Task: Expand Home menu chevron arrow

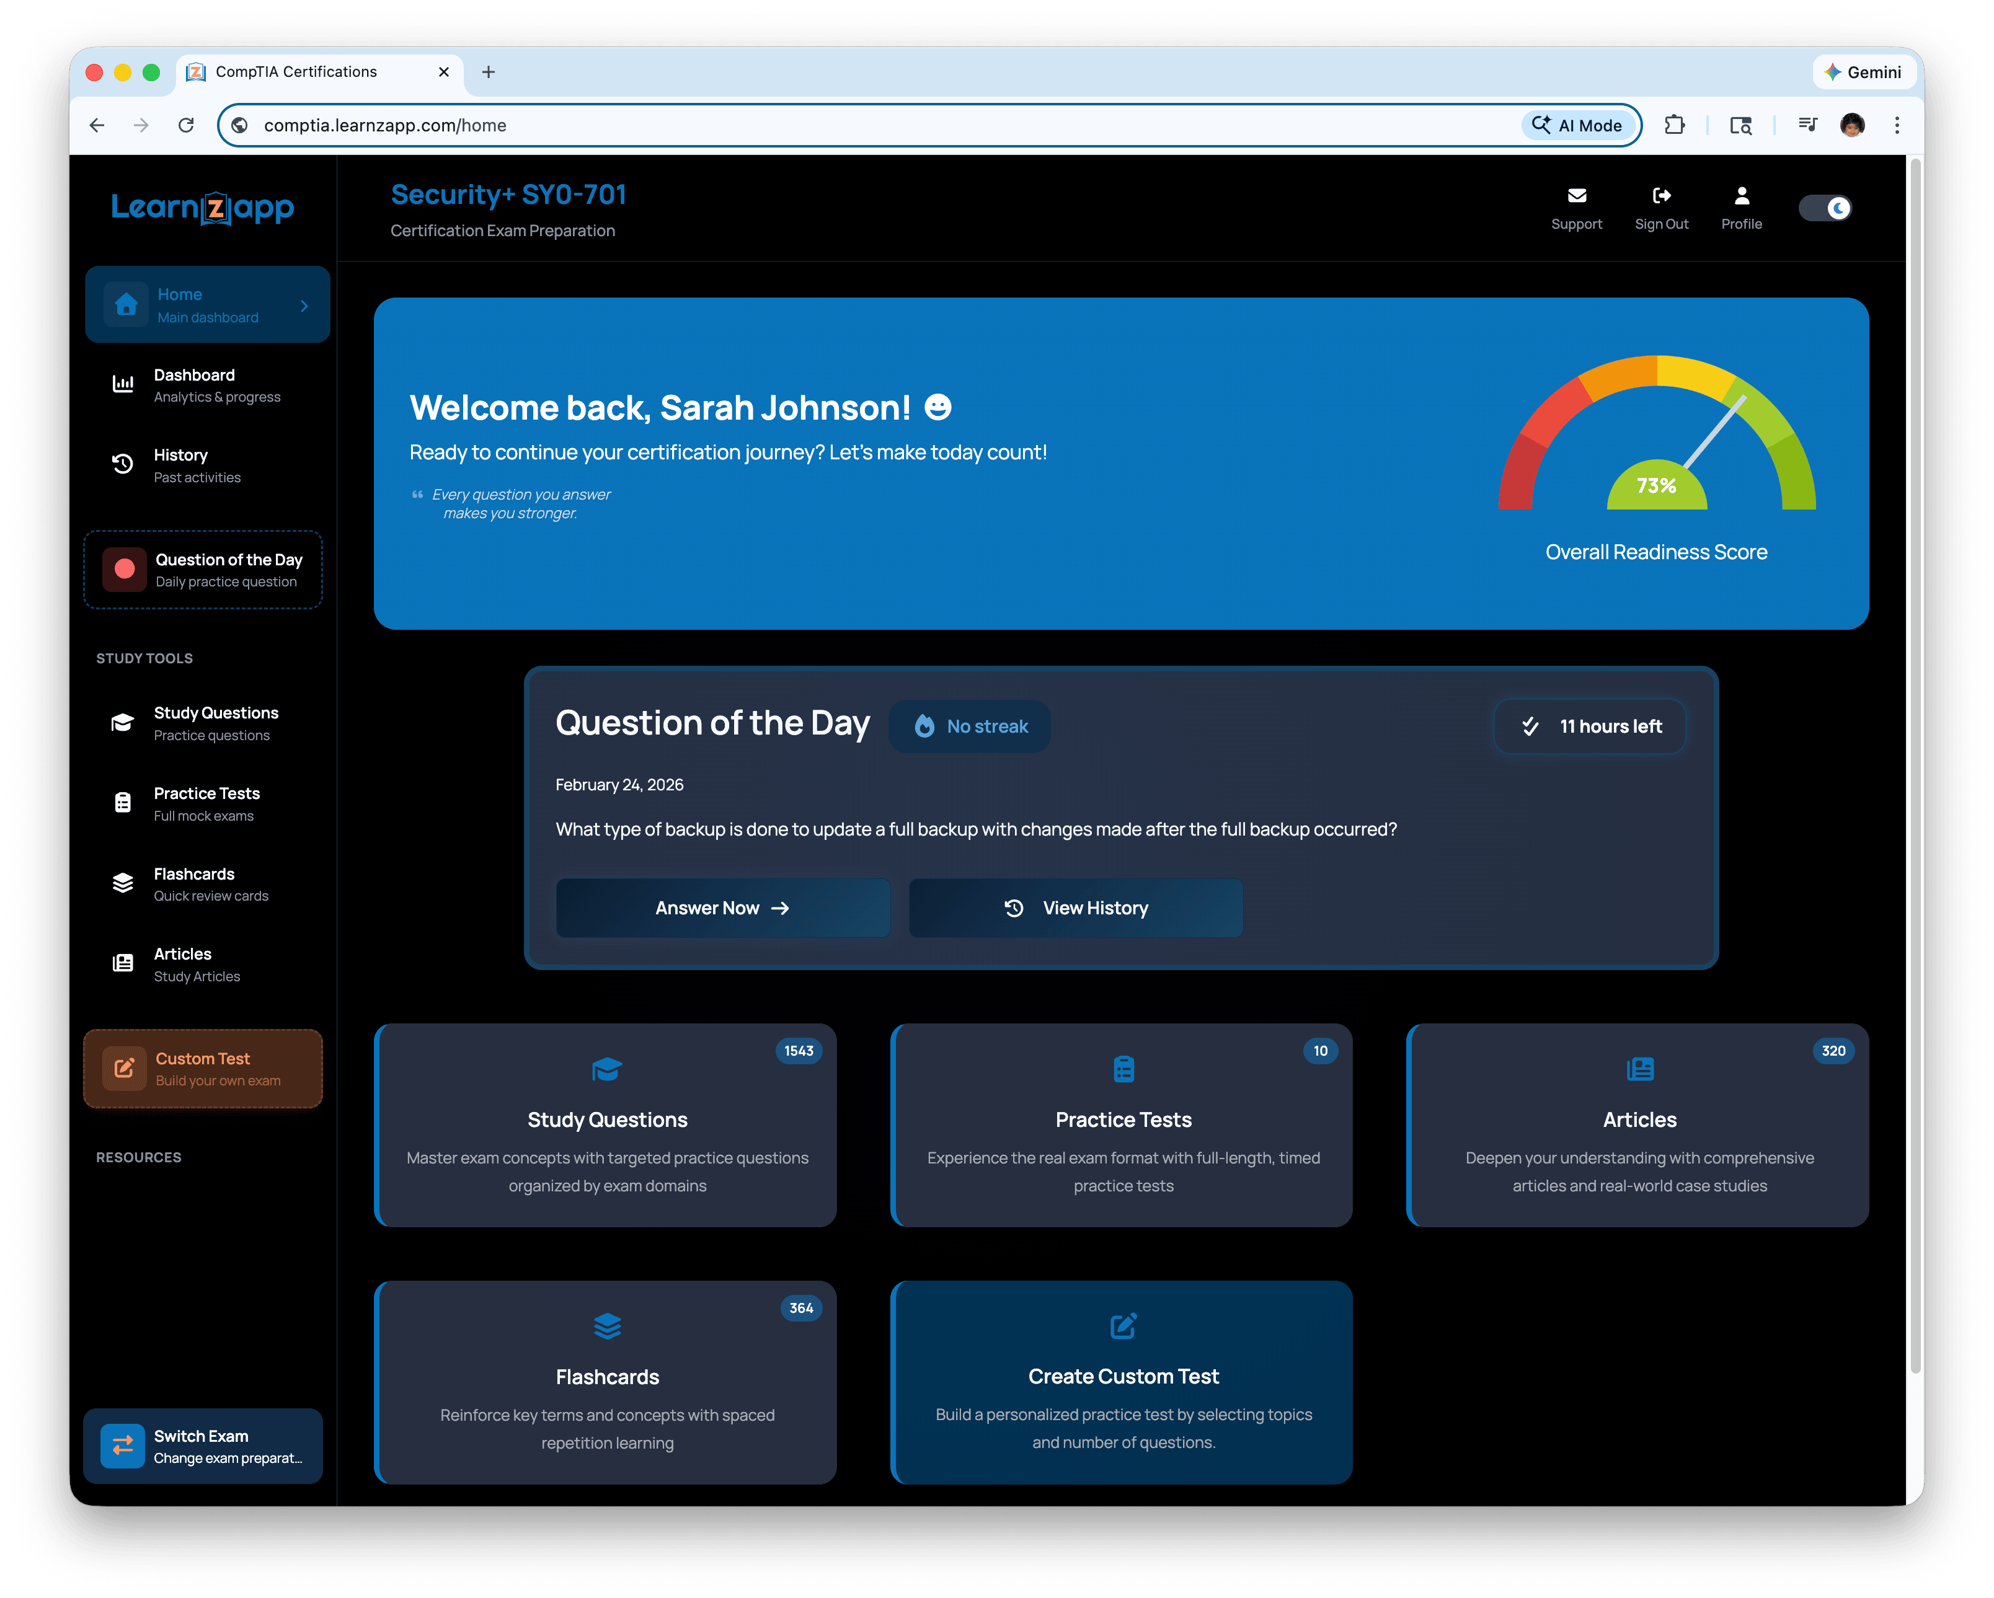Action: point(304,306)
